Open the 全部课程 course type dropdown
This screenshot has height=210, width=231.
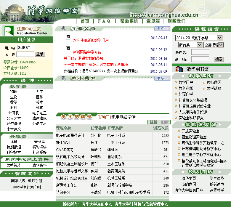(214, 45)
